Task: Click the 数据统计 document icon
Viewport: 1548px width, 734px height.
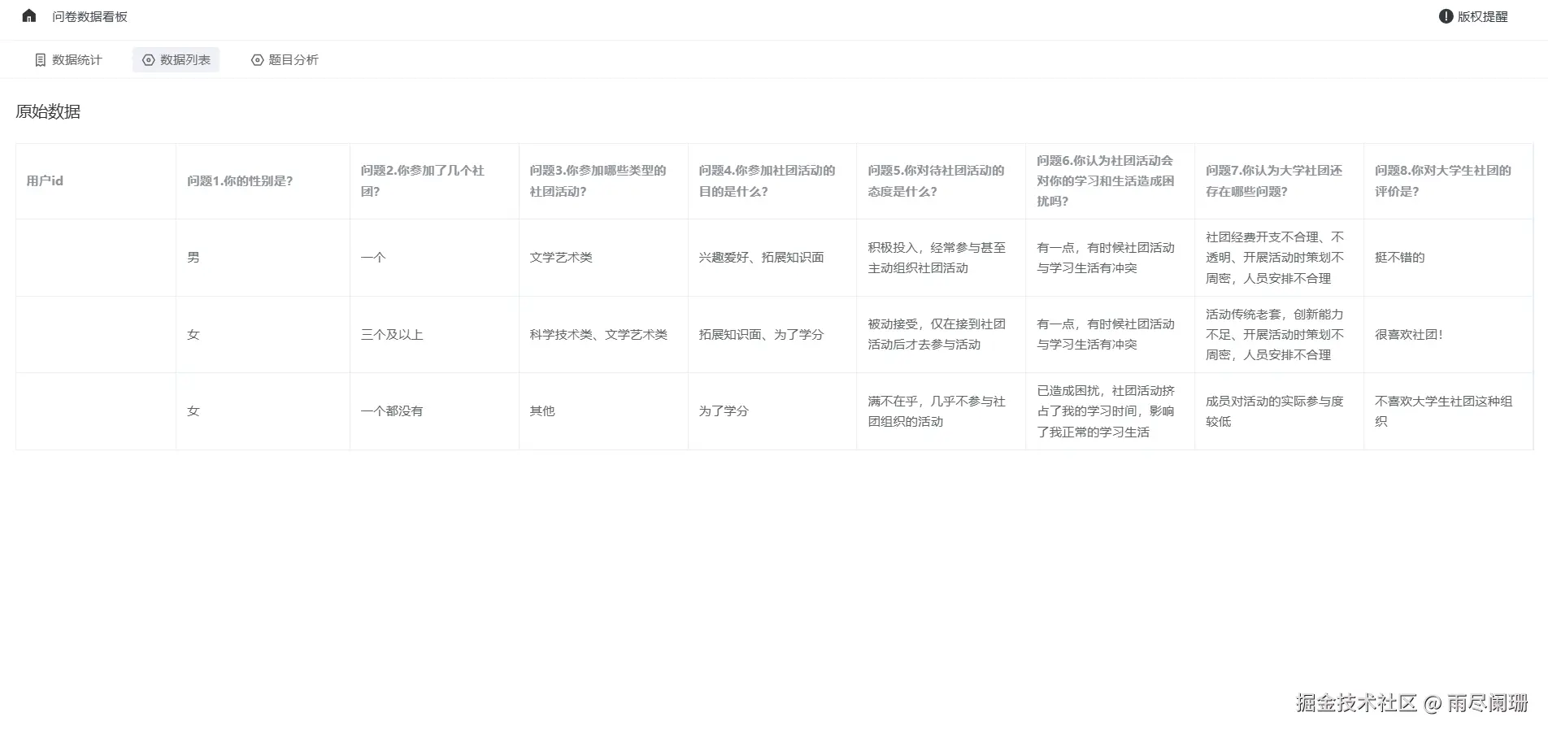Action: (40, 60)
